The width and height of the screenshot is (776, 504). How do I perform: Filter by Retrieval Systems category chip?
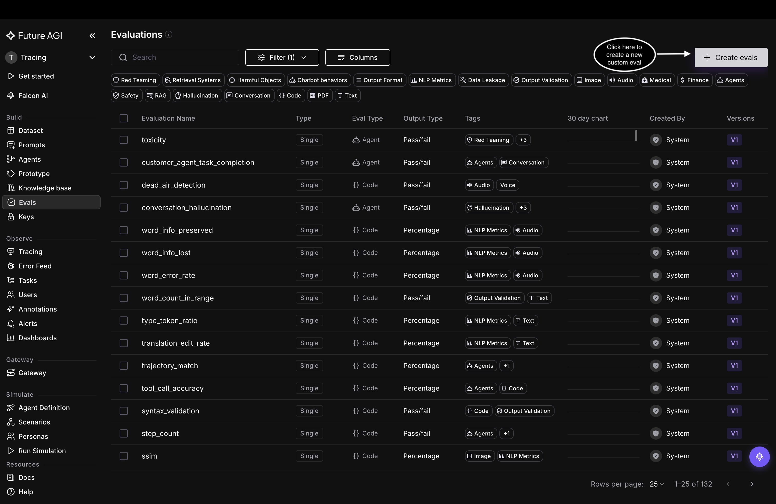193,80
